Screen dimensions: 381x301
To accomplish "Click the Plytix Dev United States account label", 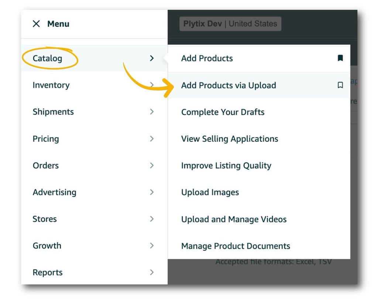I will pyautogui.click(x=230, y=24).
